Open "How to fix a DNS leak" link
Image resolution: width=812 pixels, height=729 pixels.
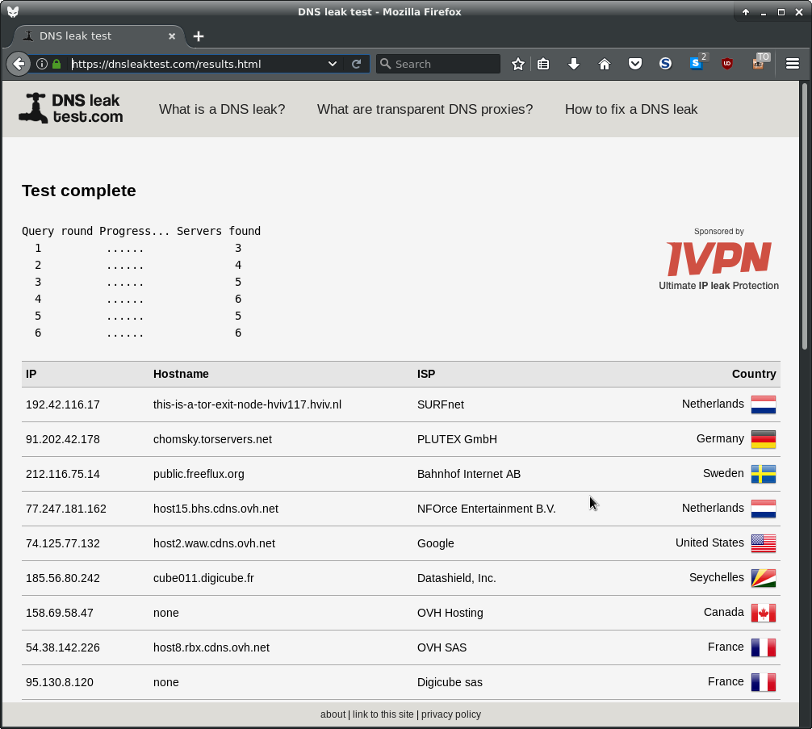631,109
